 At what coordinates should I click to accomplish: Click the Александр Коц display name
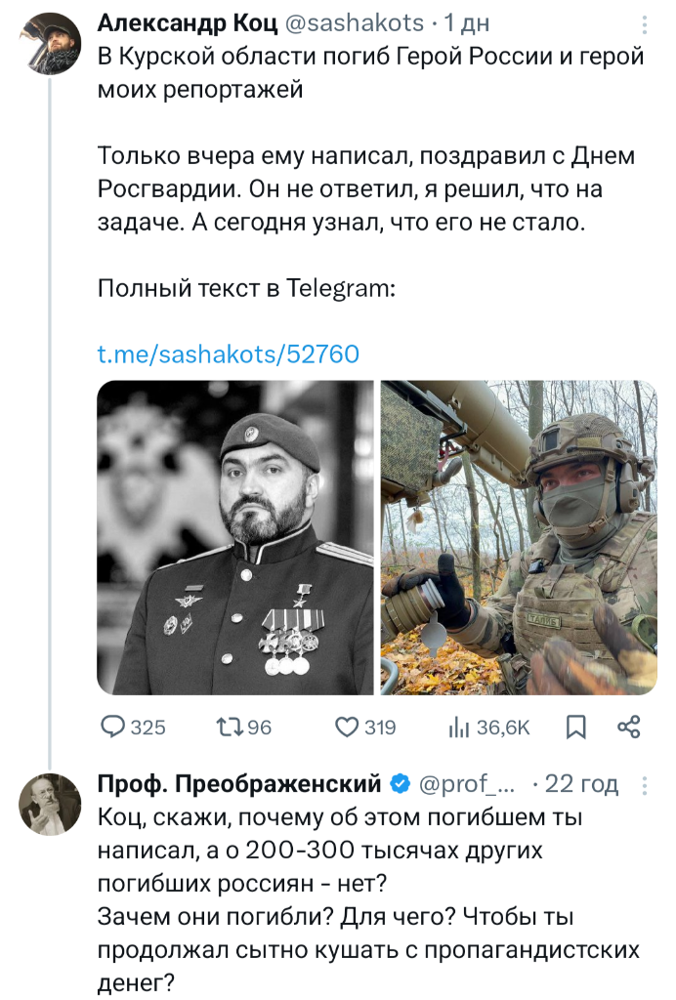pyautogui.click(x=188, y=22)
